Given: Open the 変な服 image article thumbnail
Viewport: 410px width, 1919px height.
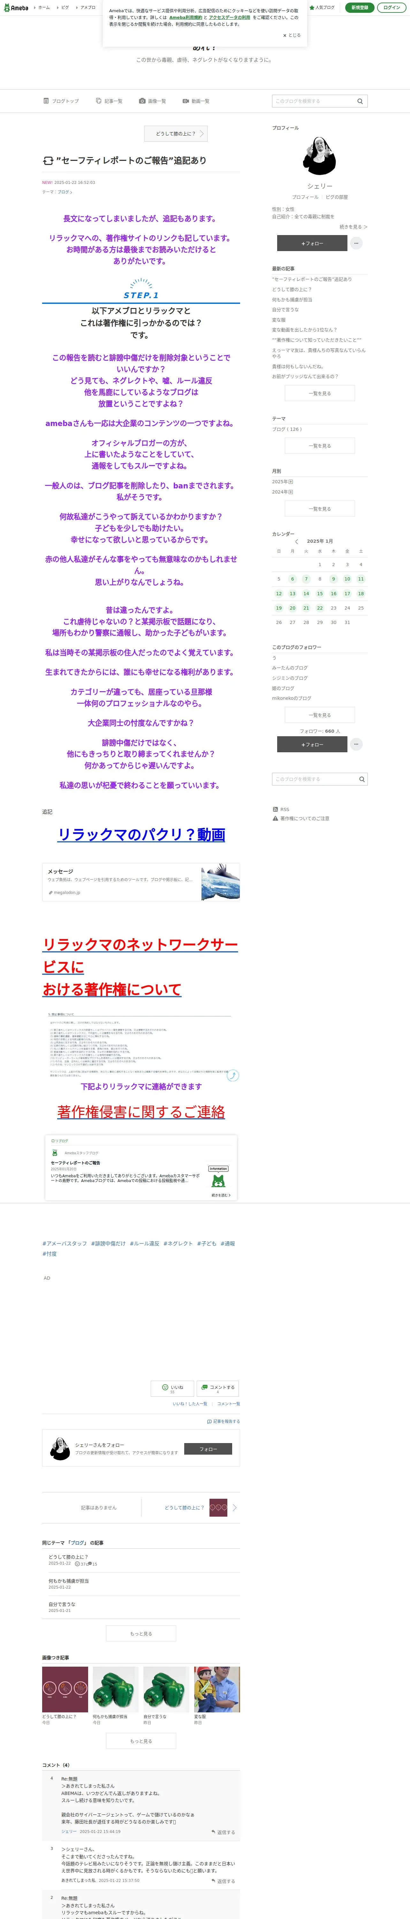Looking at the screenshot, I should pos(216,1690).
